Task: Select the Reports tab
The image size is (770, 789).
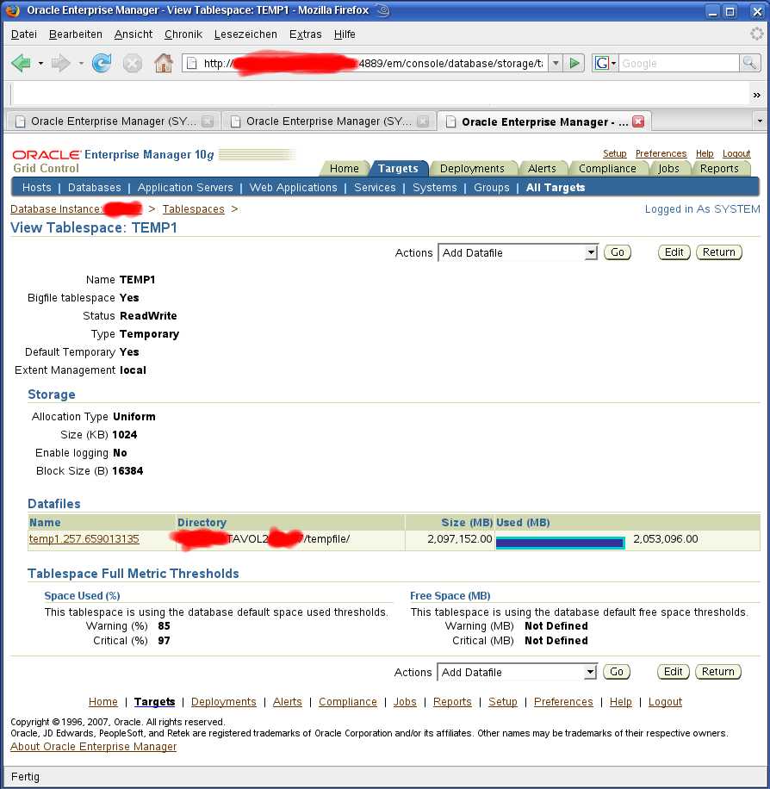Action: coord(720,169)
